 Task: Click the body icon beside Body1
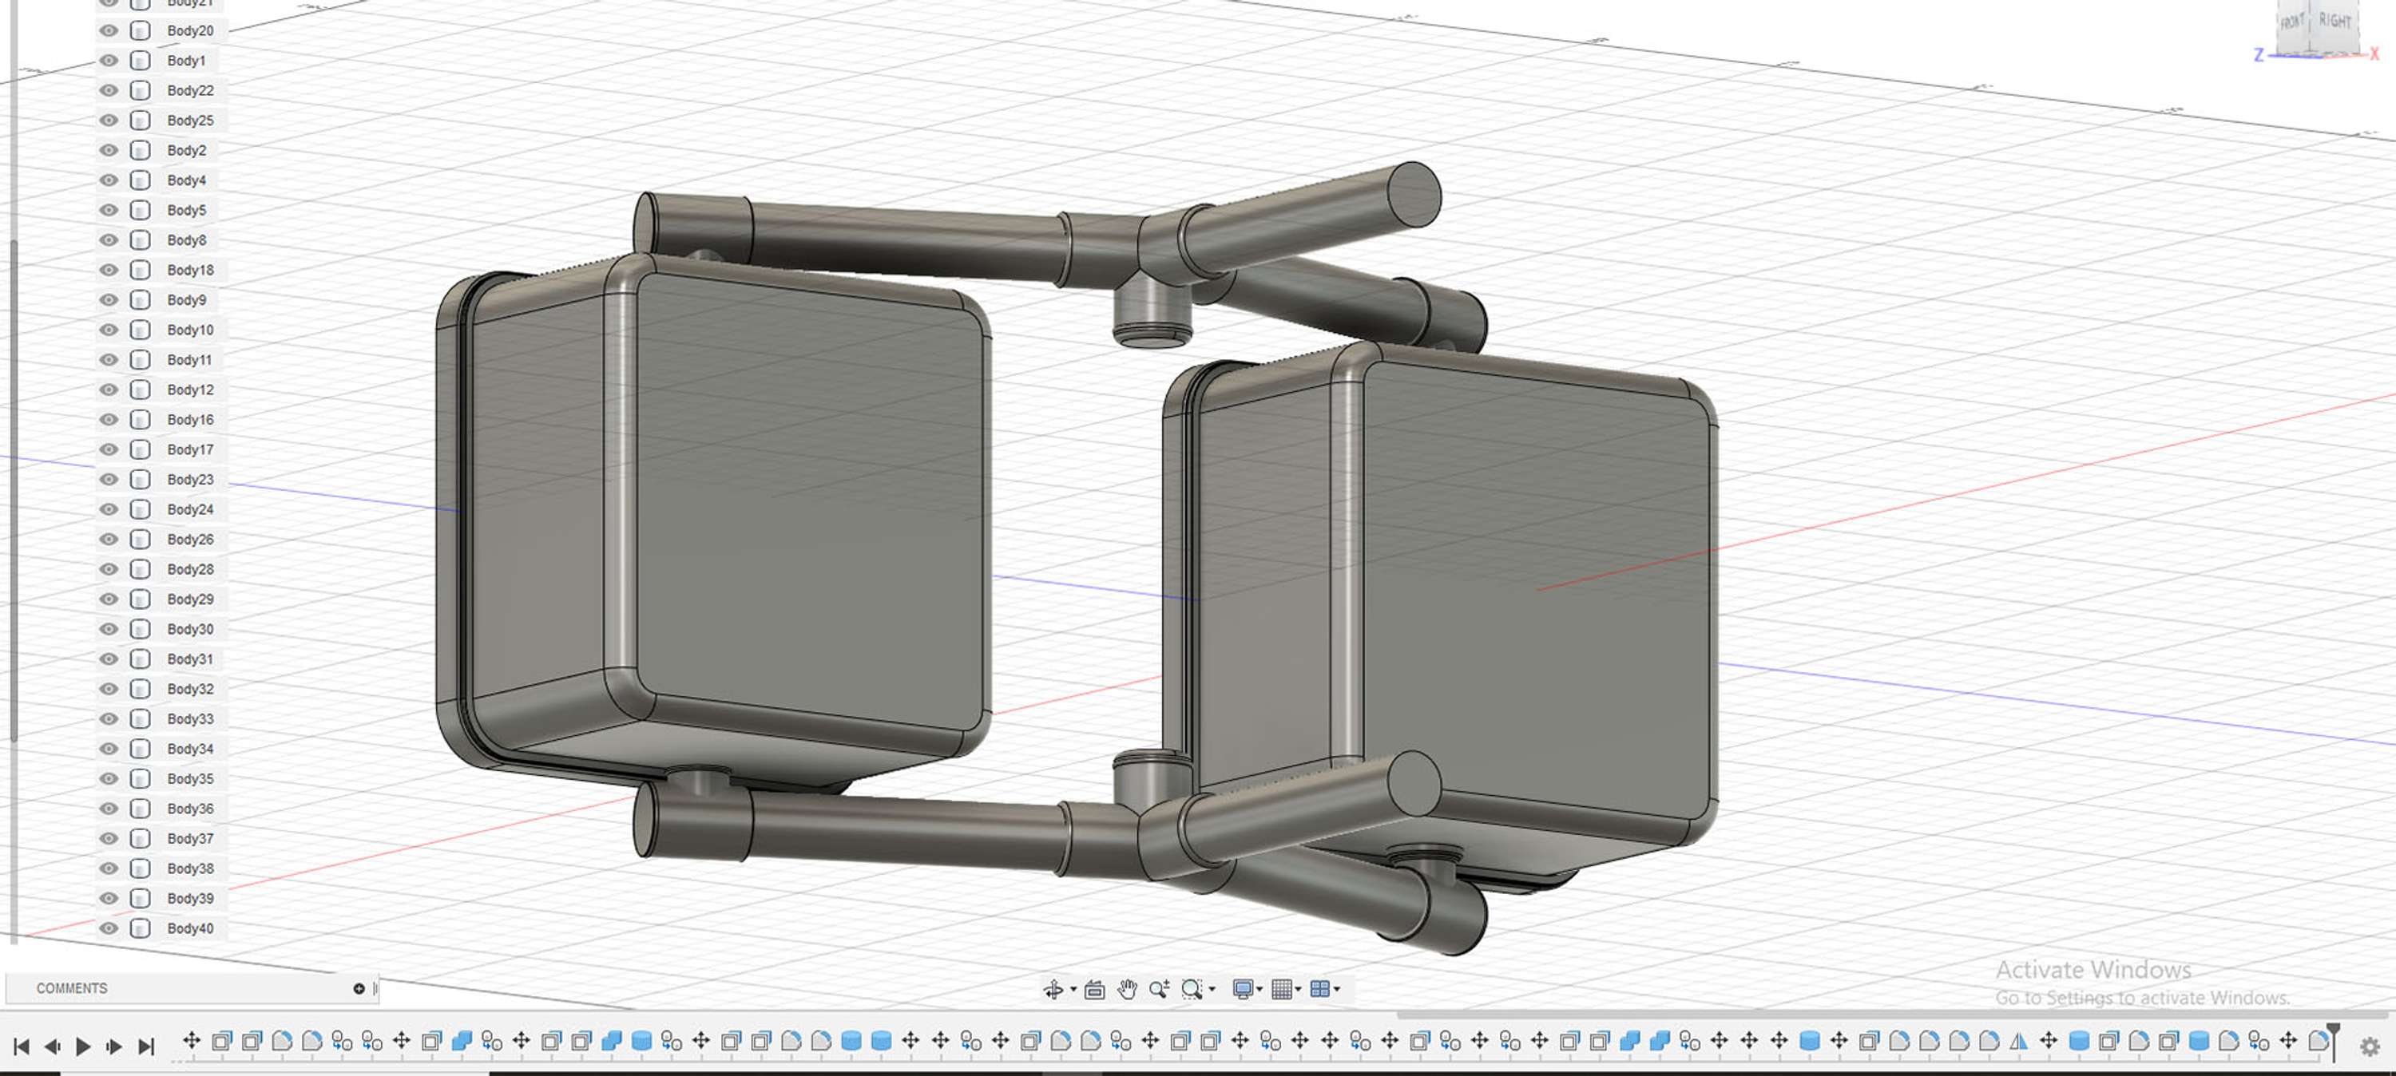pos(140,61)
